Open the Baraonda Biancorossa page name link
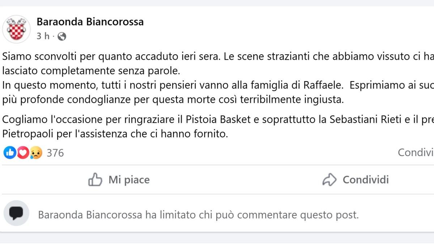 pyautogui.click(x=90, y=22)
